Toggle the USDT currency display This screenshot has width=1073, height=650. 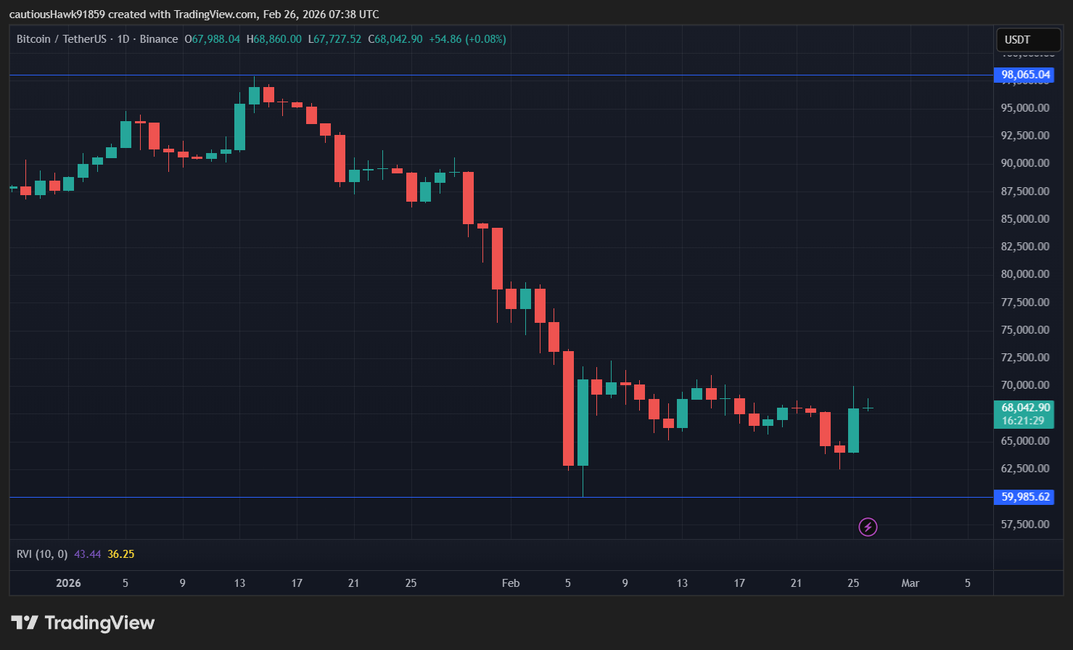click(x=1027, y=40)
